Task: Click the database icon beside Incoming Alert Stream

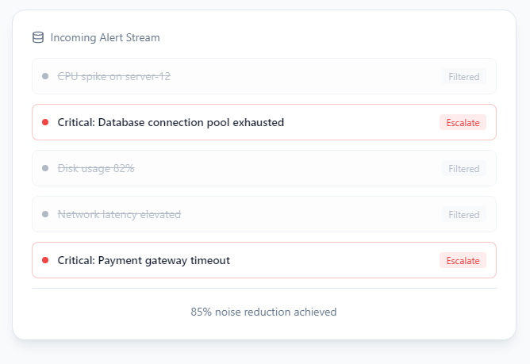Action: (x=38, y=37)
